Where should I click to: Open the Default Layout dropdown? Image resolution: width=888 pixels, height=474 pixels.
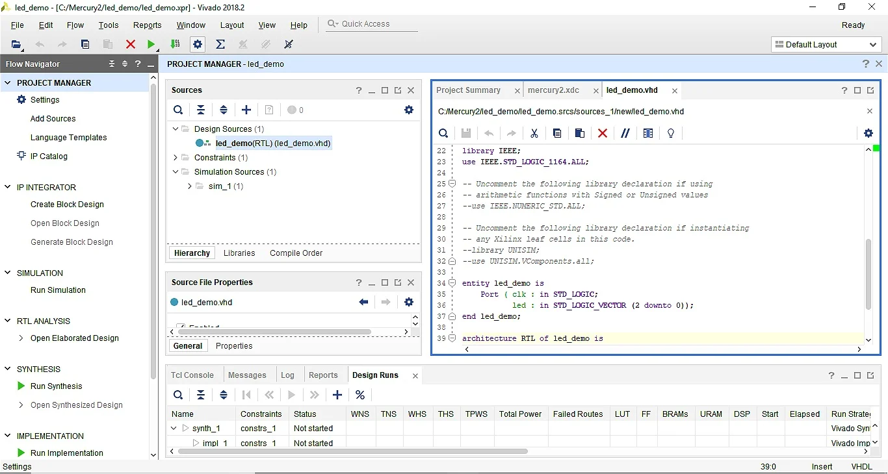(826, 44)
